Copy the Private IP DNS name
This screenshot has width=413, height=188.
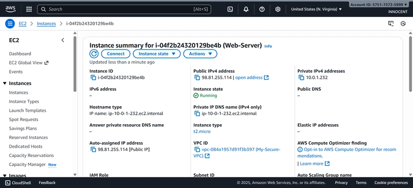[x=197, y=114]
